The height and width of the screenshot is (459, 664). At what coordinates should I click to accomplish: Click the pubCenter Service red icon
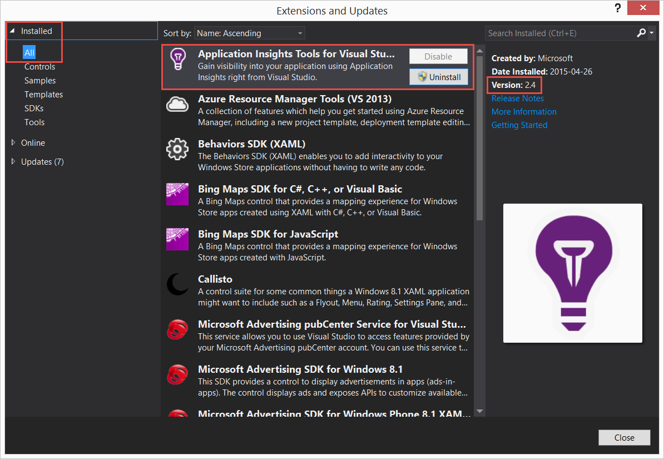[x=177, y=329]
